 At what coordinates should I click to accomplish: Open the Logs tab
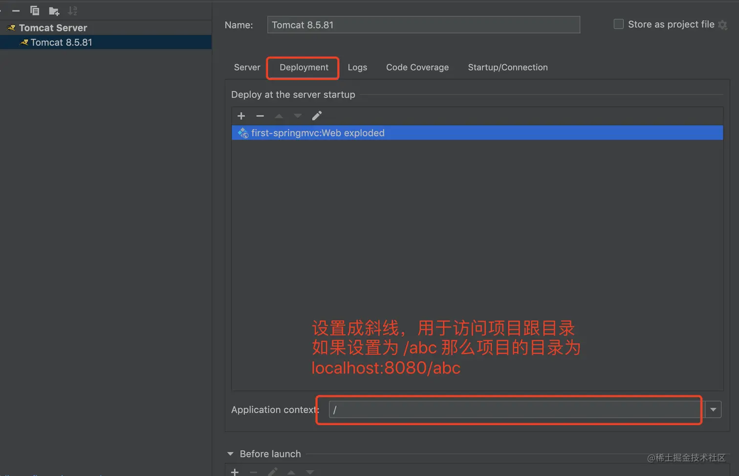(x=357, y=67)
